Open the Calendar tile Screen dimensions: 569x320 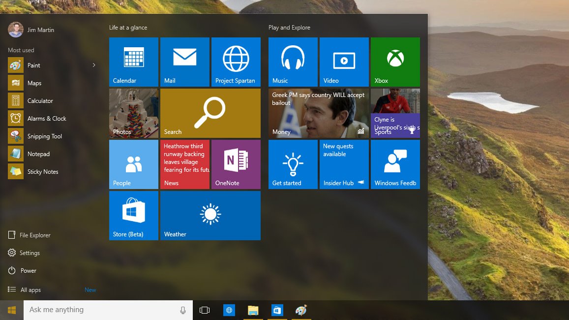[x=134, y=62]
